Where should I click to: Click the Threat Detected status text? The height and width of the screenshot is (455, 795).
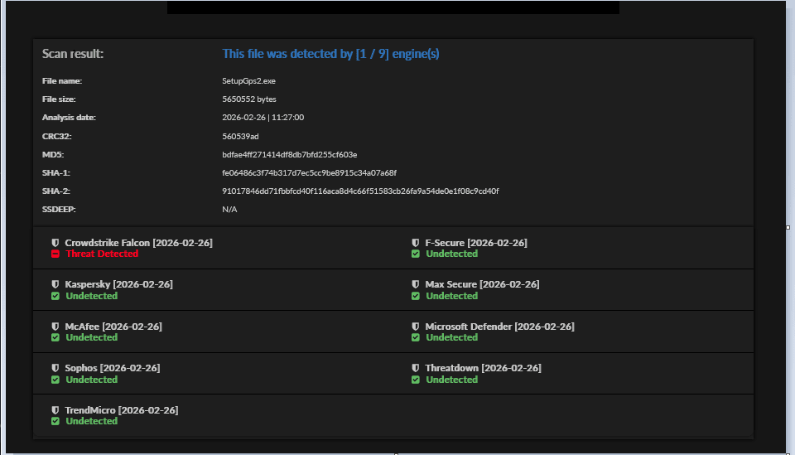tap(102, 254)
